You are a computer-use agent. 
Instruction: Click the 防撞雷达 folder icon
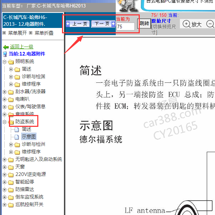tap(11, 190)
